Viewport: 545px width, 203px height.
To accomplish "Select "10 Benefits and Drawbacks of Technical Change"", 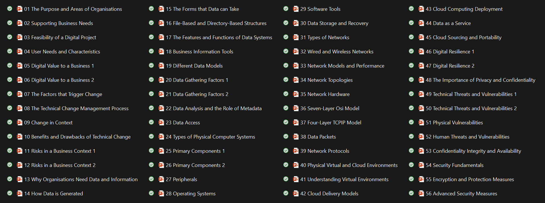I will [77, 137].
